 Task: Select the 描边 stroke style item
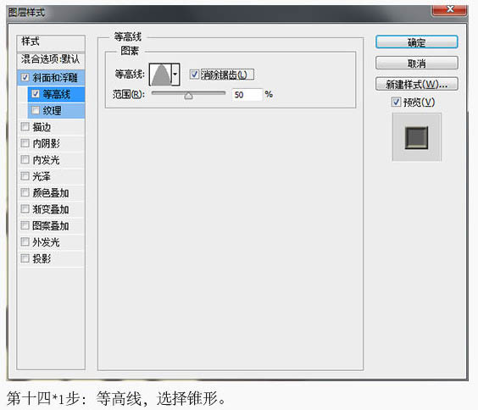51,127
